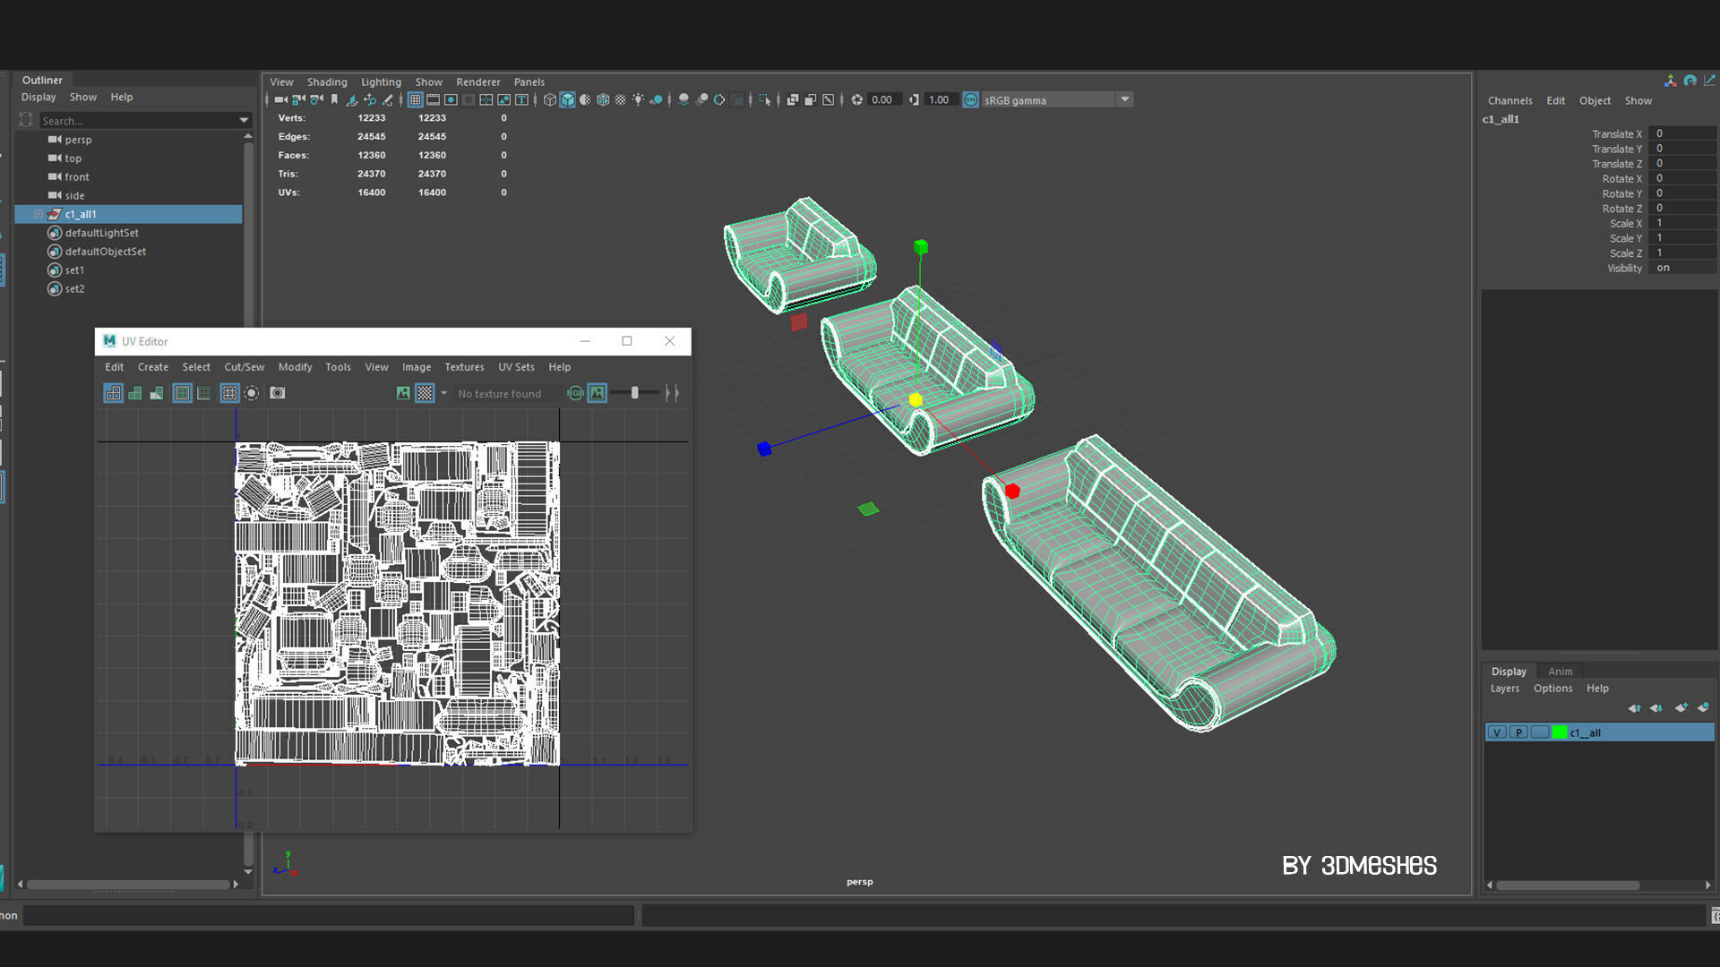This screenshot has height=967, width=1720.
Task: Open the sRGB gamma view transform dropdown
Action: 1124,99
